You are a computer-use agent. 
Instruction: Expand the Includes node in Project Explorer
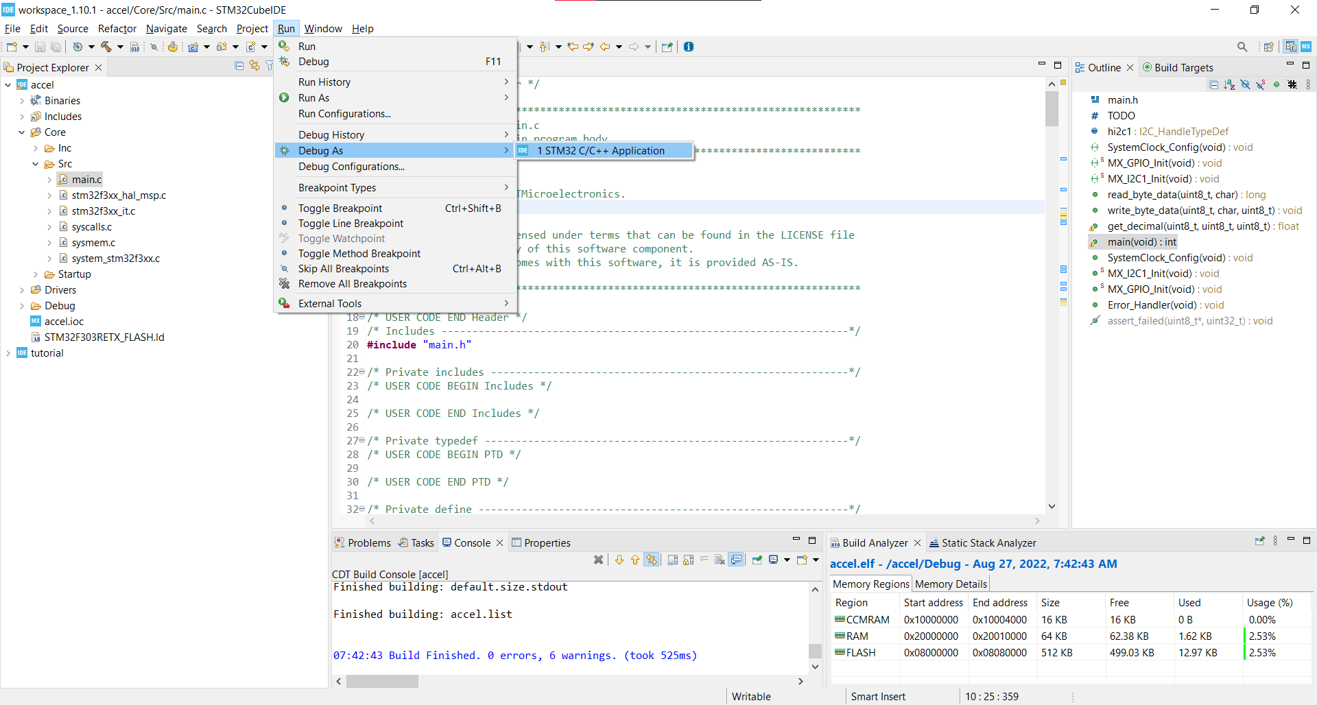[22, 117]
